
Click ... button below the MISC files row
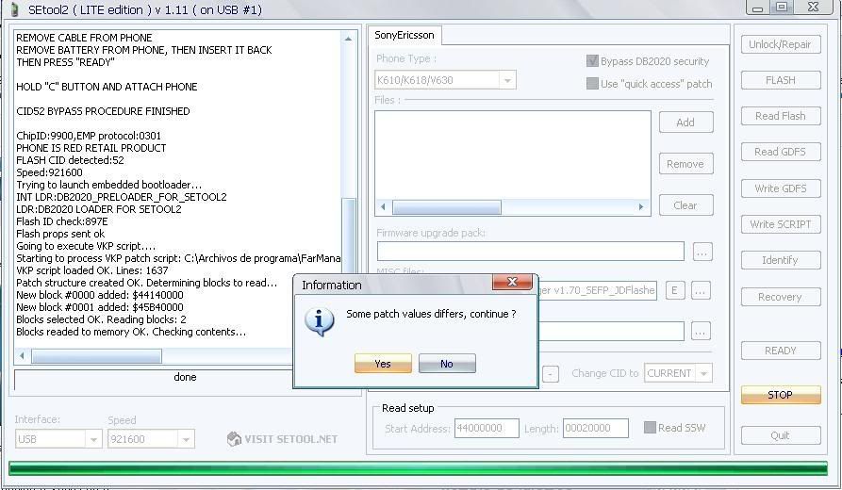tap(701, 331)
